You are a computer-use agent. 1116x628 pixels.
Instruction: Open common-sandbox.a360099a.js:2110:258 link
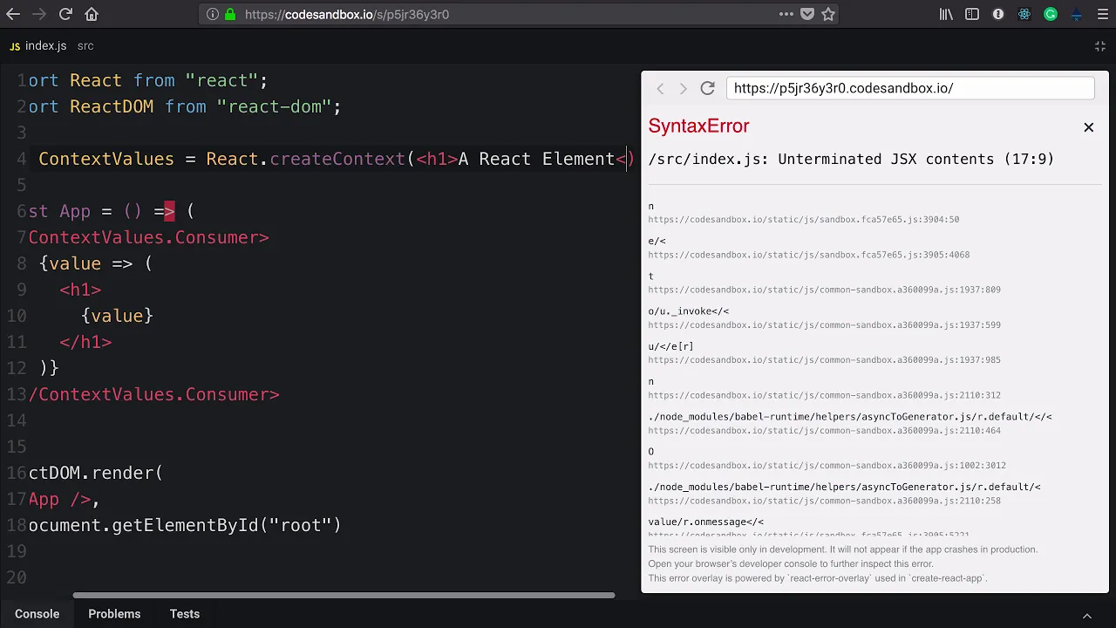pyautogui.click(x=824, y=501)
